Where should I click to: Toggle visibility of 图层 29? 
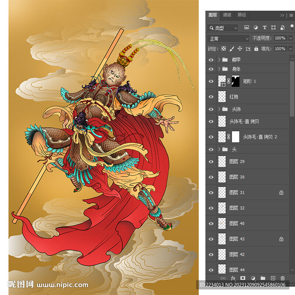pyautogui.click(x=211, y=162)
